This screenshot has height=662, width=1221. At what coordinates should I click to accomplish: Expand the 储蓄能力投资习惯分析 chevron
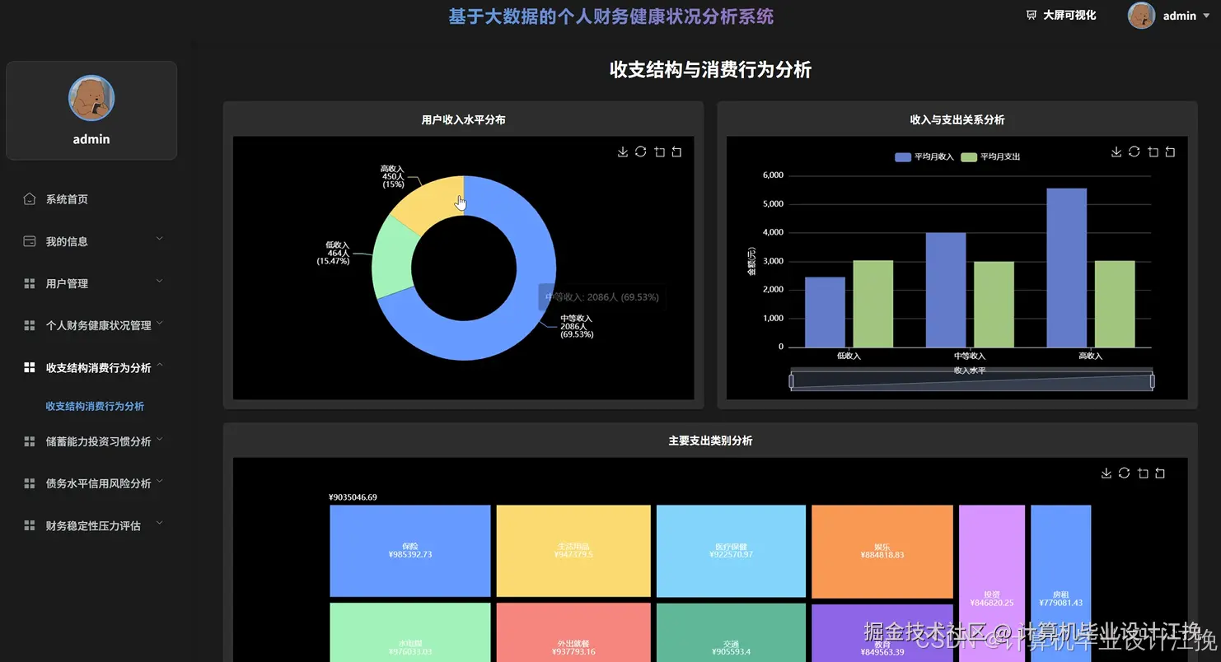160,439
